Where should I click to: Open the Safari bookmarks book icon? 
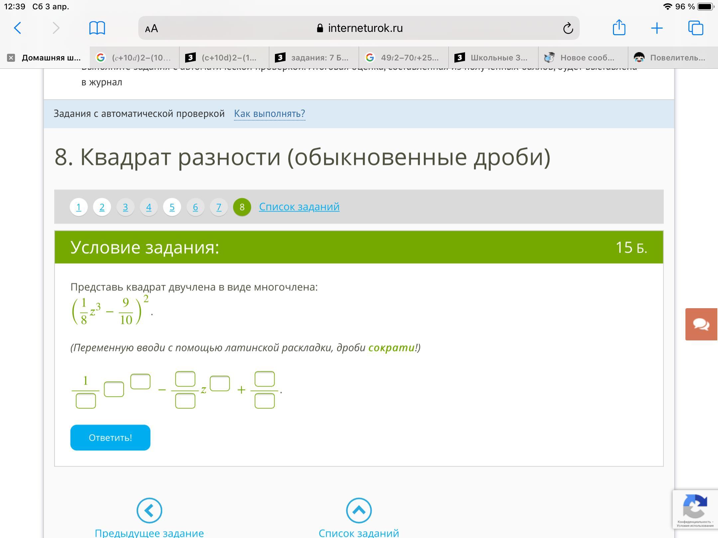(97, 28)
